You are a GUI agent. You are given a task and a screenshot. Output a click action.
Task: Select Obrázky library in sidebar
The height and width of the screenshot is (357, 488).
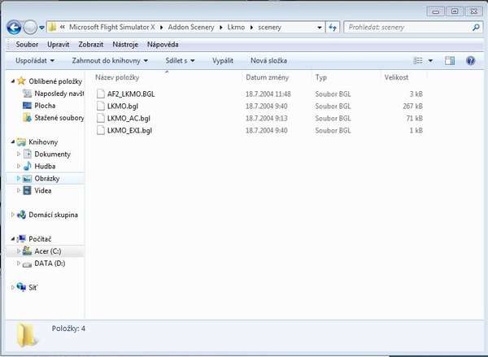[46, 178]
